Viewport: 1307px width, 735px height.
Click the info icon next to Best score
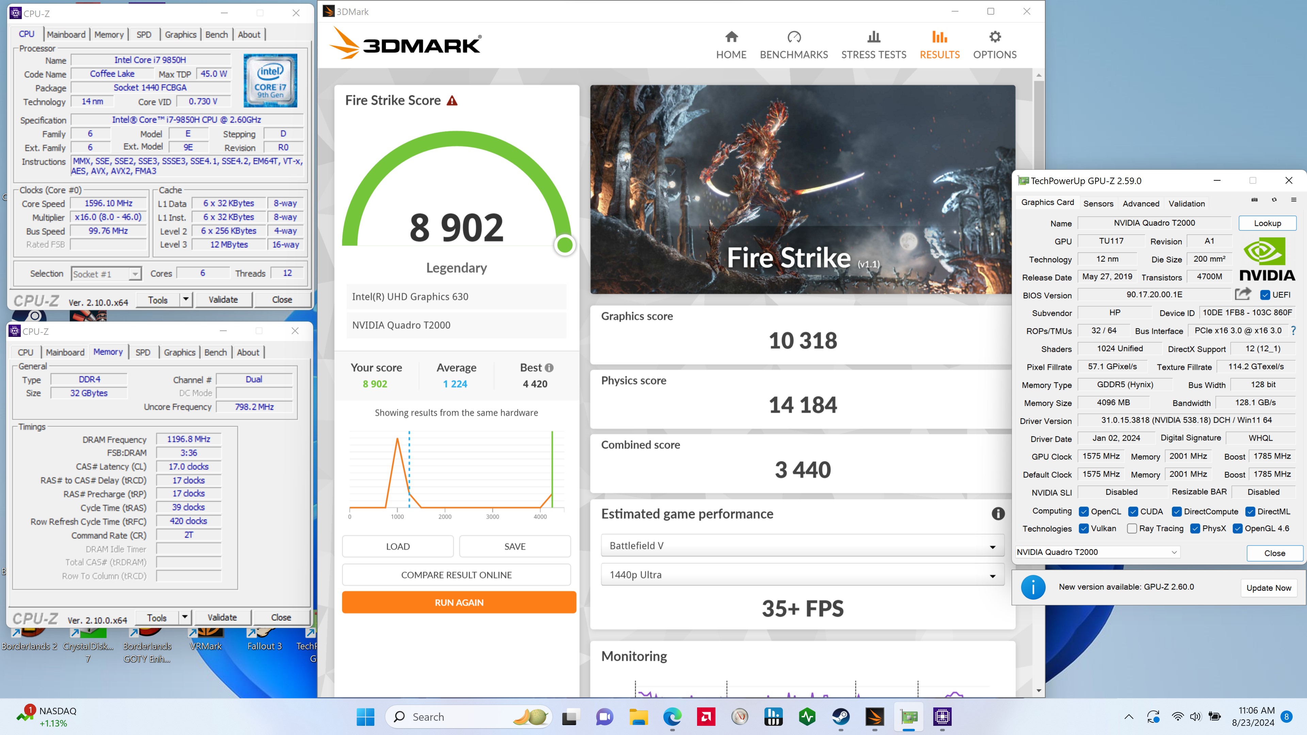click(x=549, y=368)
